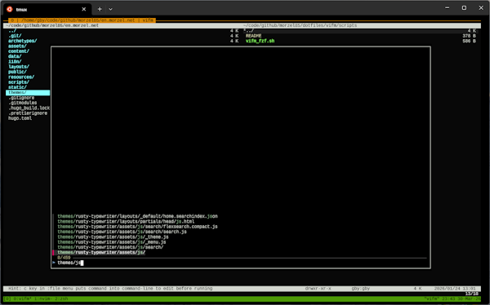Image resolution: width=490 pixels, height=305 pixels.
Task: Select fzf result ending in assets/js/search/
Action: pos(110,247)
